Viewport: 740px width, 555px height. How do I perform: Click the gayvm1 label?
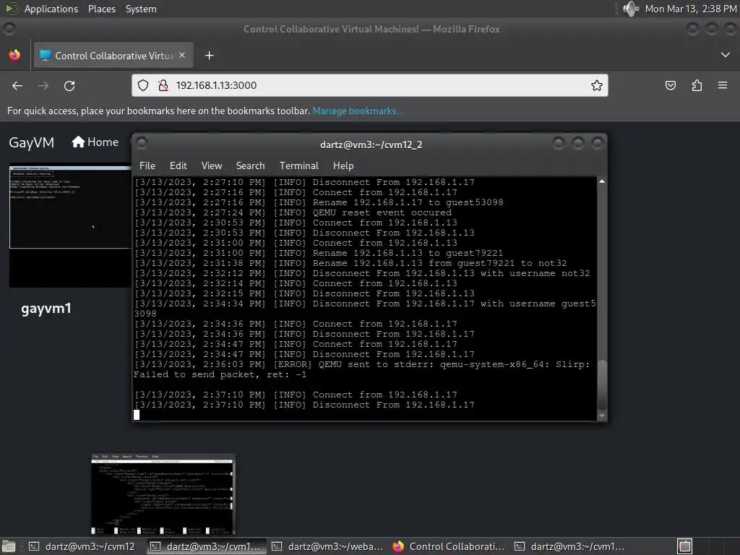[46, 309]
